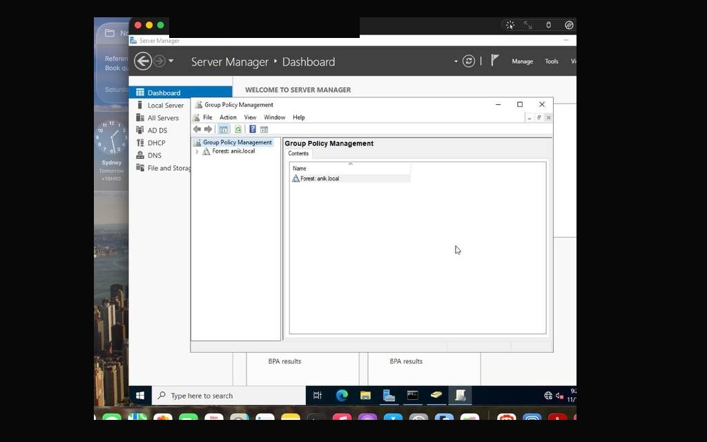Image resolution: width=707 pixels, height=442 pixels.
Task: Sort the list by the Name column header
Action: pos(350,169)
